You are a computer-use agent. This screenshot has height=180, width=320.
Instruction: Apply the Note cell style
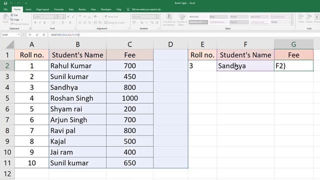pos(280,22)
